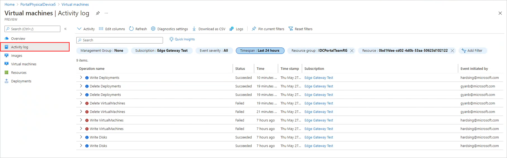507x158 pixels.
Task: Go to Home breadcrumb
Action: 9,4
